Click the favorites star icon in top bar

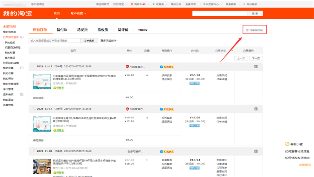[x=153, y=4]
